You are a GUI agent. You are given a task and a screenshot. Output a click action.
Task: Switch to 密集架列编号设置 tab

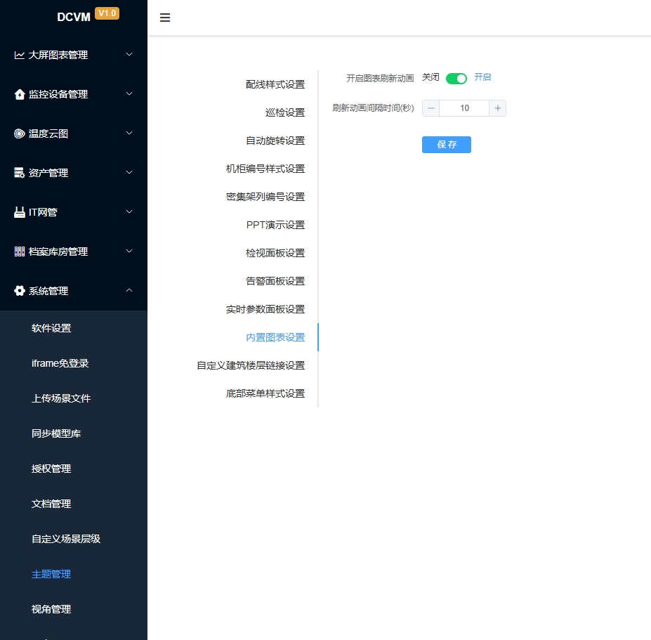point(265,197)
